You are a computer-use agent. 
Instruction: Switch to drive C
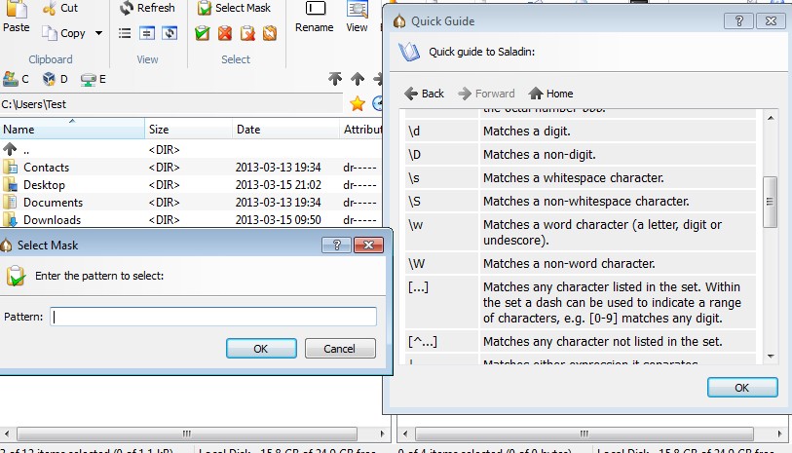pyautogui.click(x=16, y=79)
